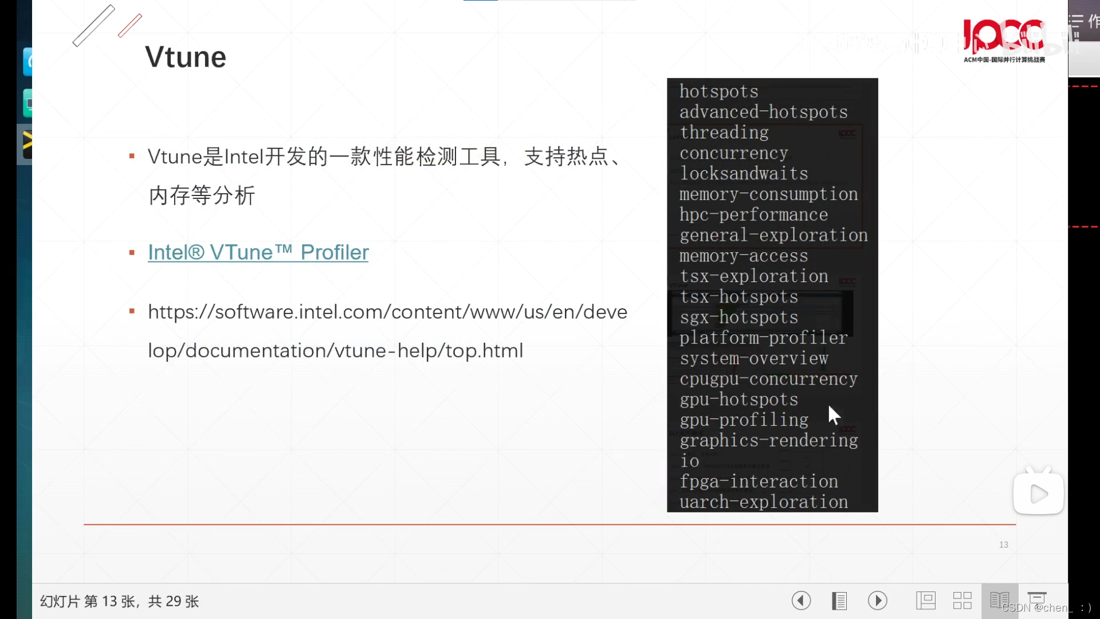Switch to Normal view icon
The height and width of the screenshot is (619, 1100).
pos(925,601)
